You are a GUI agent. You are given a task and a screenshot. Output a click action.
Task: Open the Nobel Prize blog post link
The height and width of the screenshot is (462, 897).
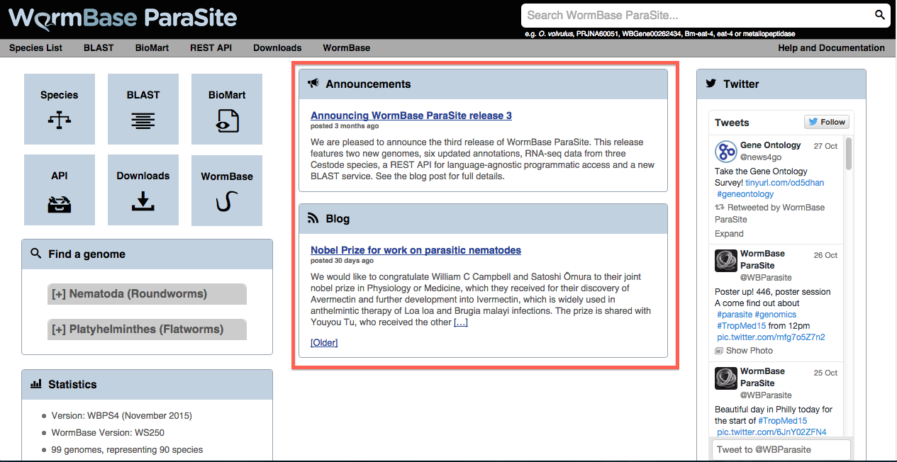(416, 250)
